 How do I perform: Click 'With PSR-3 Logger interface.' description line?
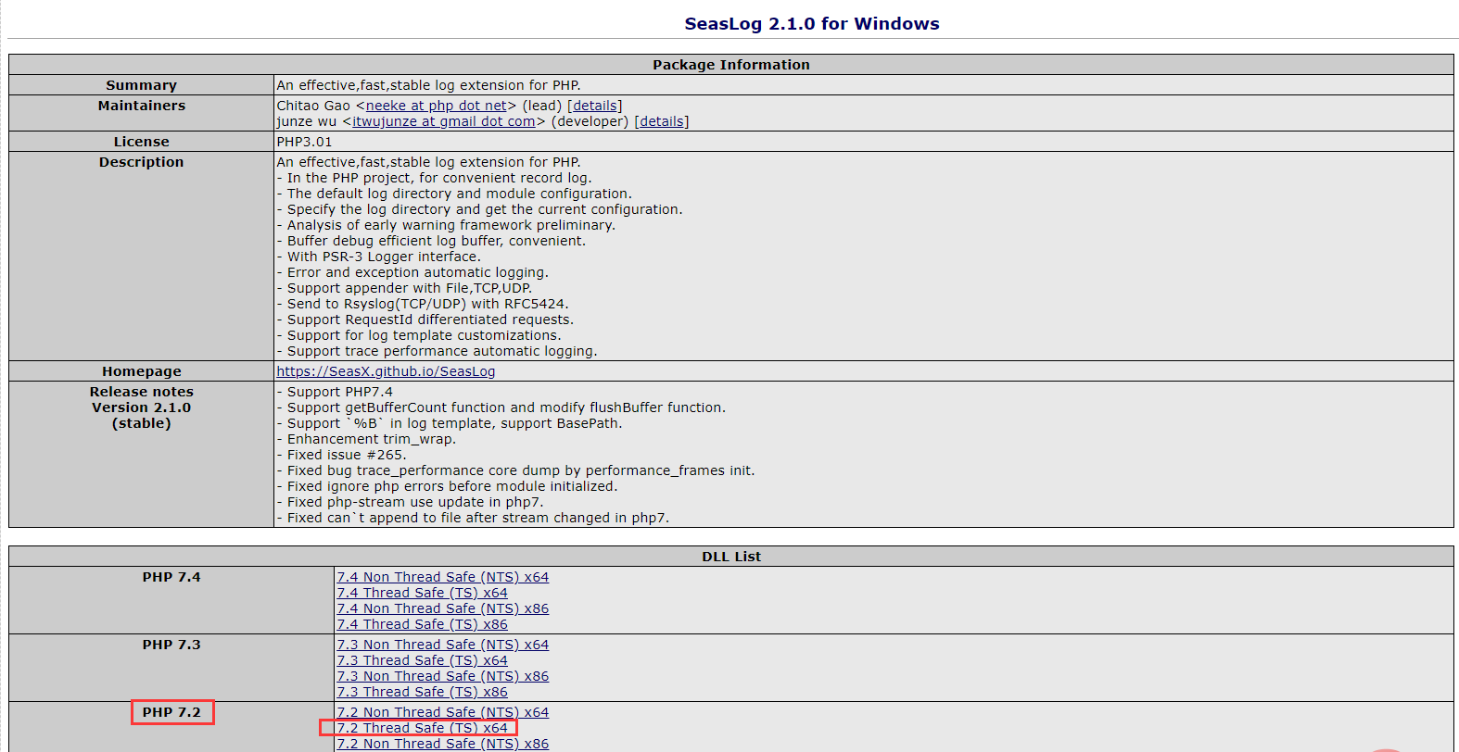click(x=378, y=257)
